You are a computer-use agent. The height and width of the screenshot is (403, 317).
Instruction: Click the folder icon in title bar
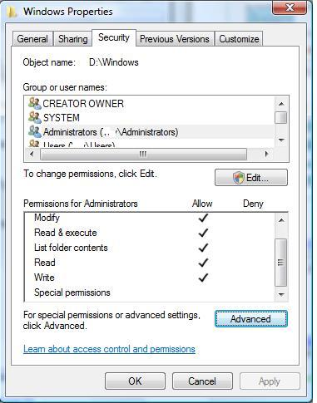(x=12, y=12)
